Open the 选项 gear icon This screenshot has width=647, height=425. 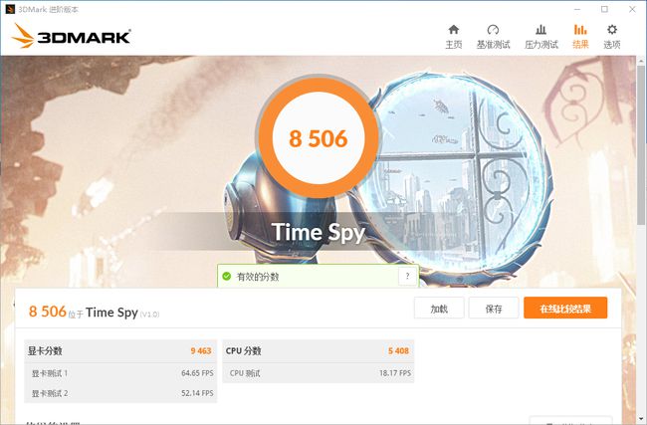tap(612, 30)
